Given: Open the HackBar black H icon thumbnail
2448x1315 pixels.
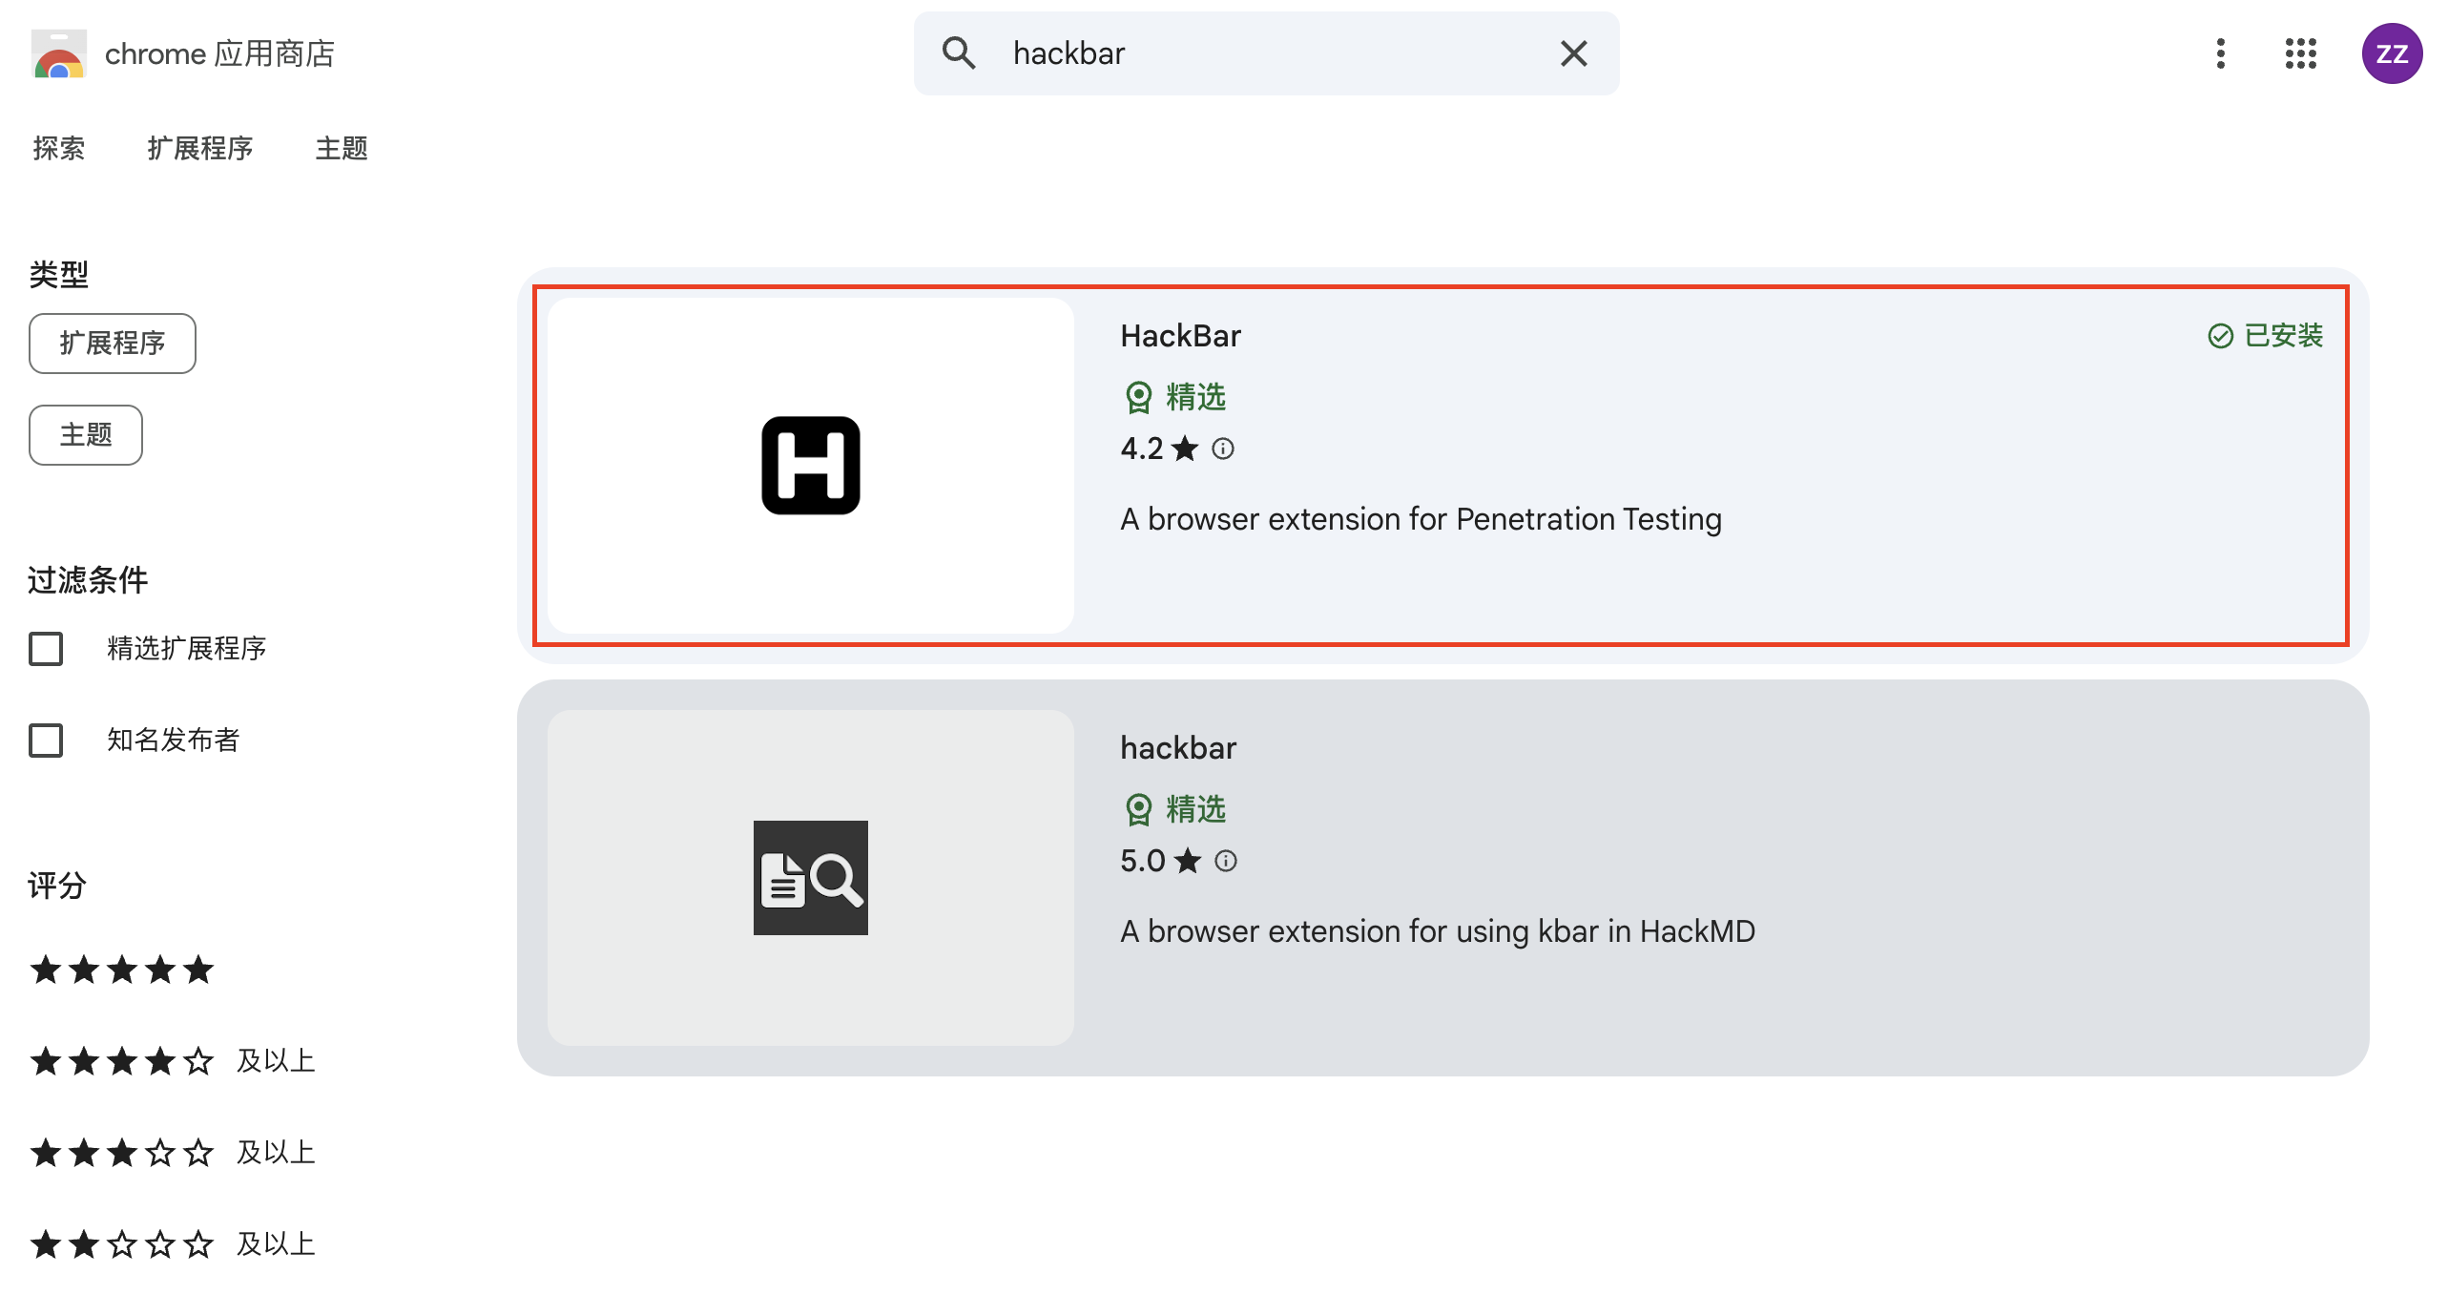Looking at the screenshot, I should pyautogui.click(x=811, y=466).
